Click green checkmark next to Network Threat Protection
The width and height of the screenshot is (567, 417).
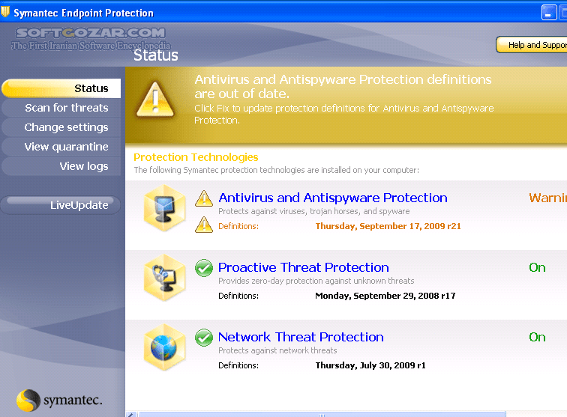(204, 338)
